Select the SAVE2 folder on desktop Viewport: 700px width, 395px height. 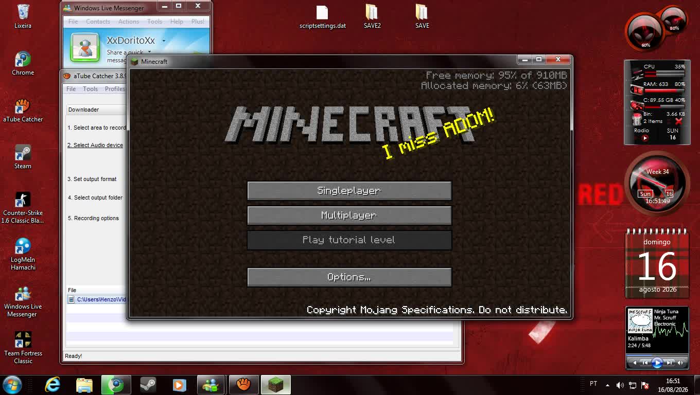(372, 17)
